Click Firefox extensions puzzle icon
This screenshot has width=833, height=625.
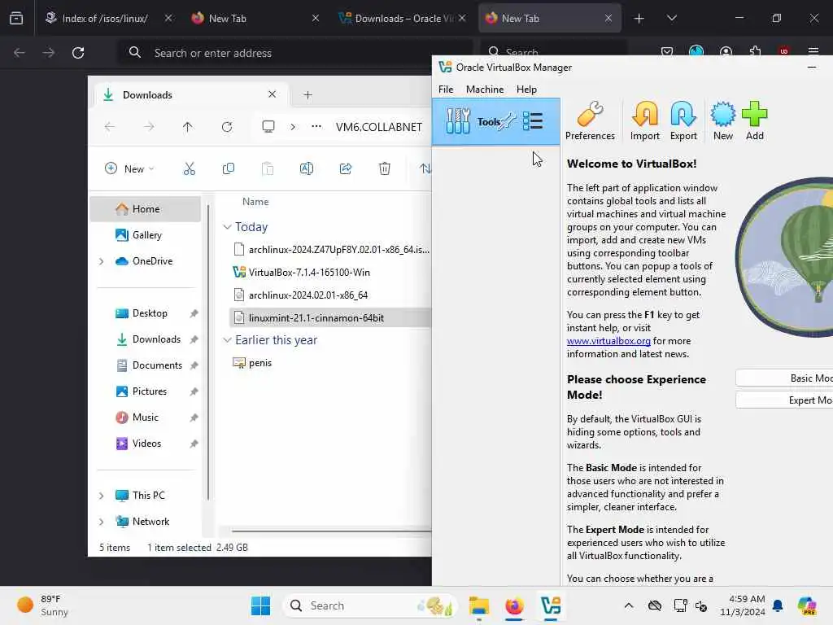pyautogui.click(x=755, y=51)
